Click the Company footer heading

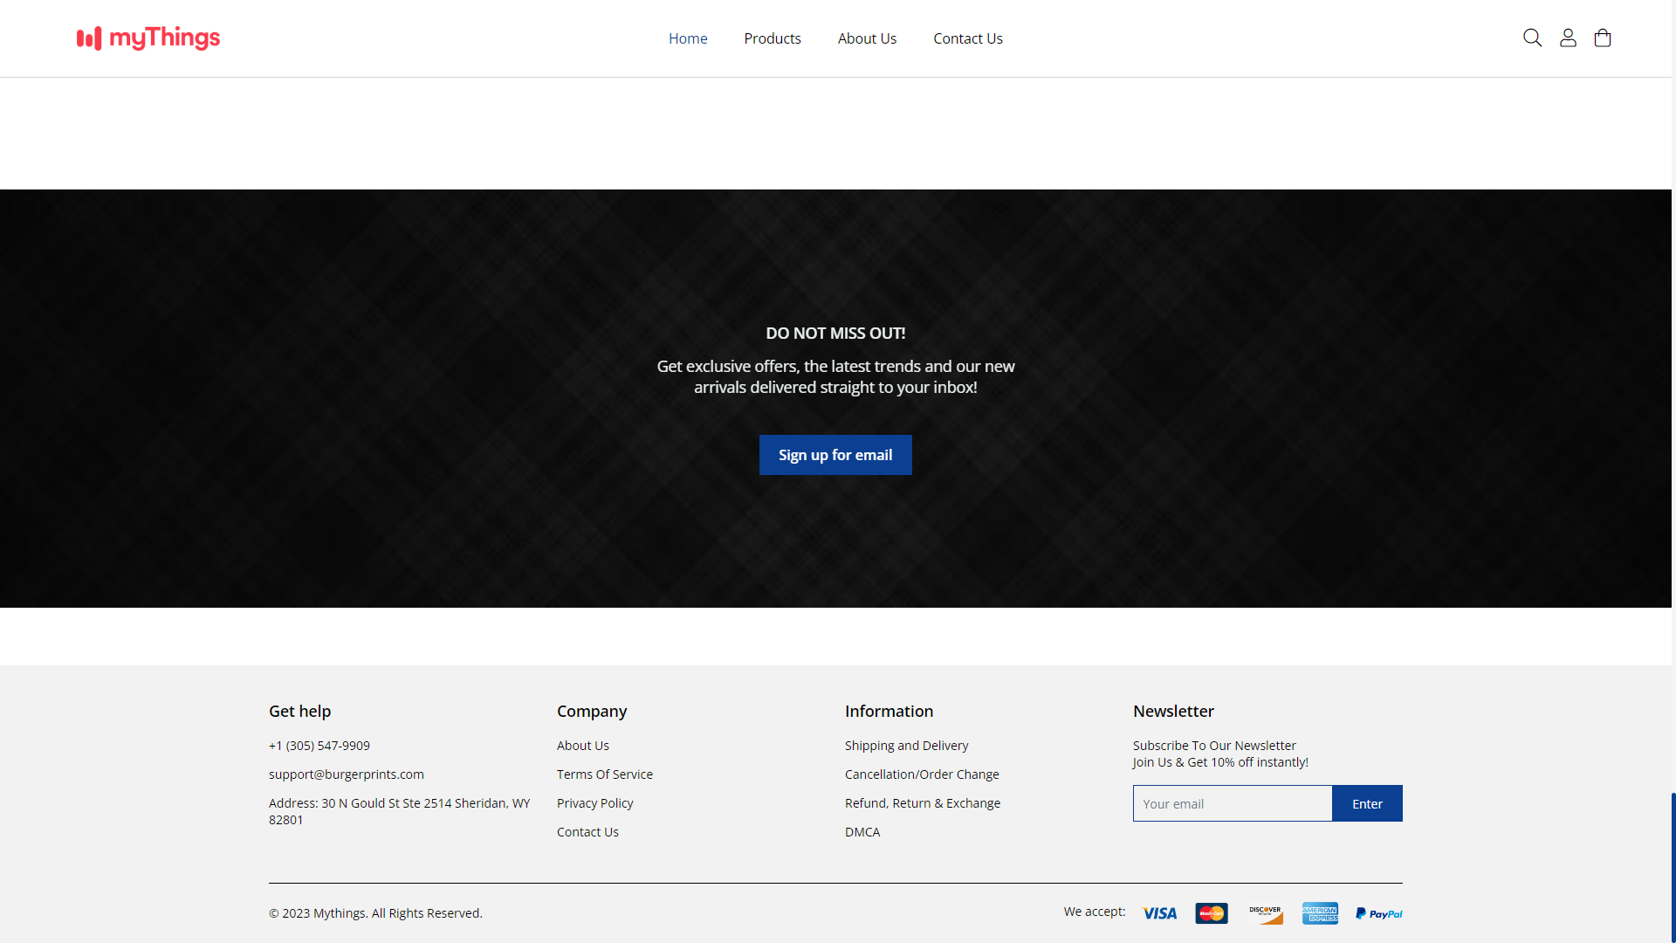tap(592, 712)
